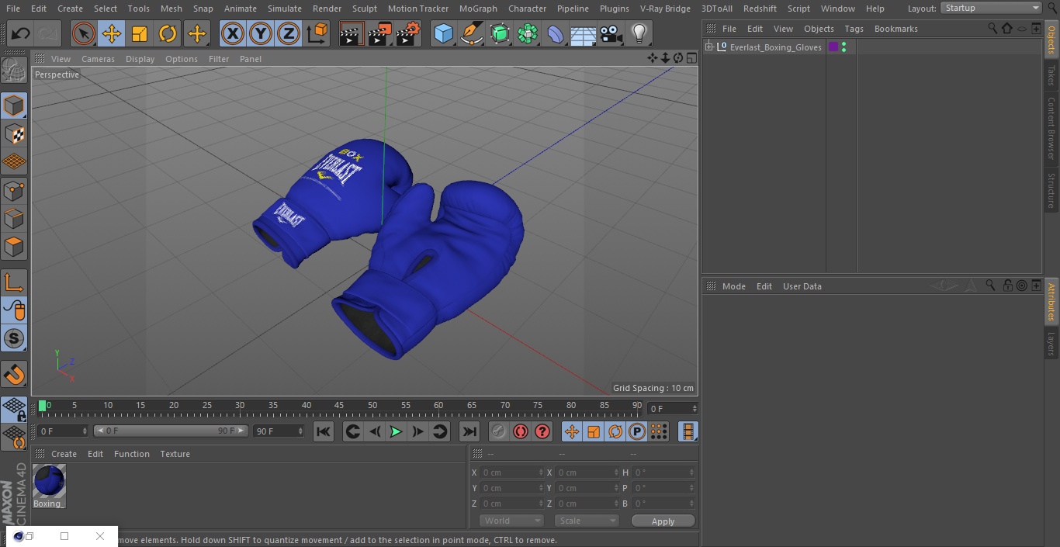Toggle Enable Snap magnet icon

pos(14,374)
